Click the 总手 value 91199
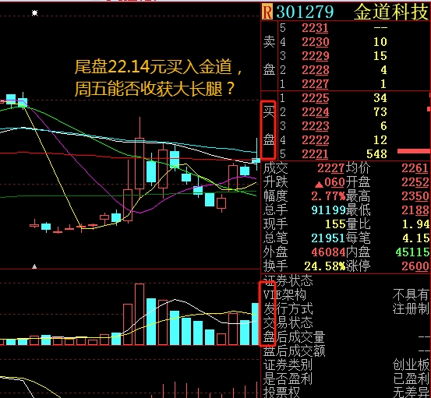This screenshot has height=398, width=431. (x=328, y=210)
